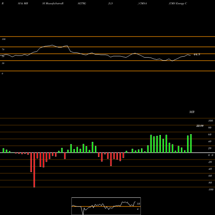Click the MR axis label -80
Screen dimensions: 215x215
[x=210, y=183]
